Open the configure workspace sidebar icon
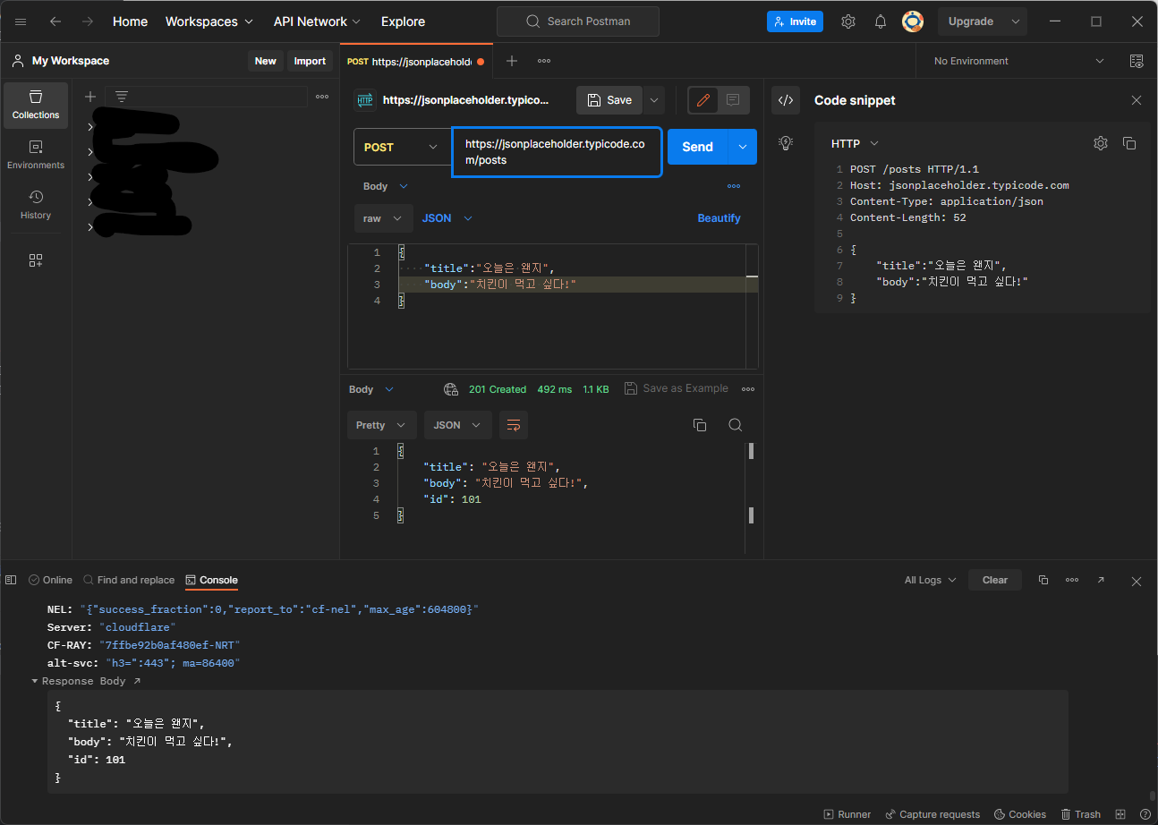 click(x=36, y=260)
